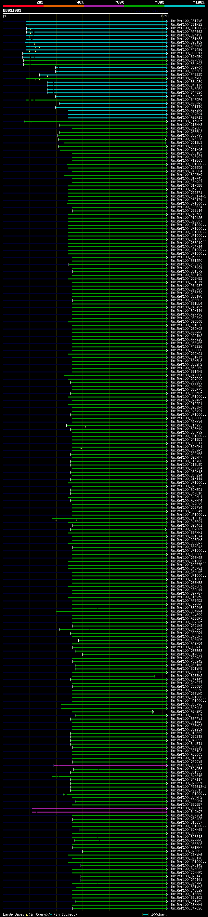Screen dimensions: 208x917
Task: Click the arrowhead ending the A6MZP5 alignment
Action: [x=153, y=712]
